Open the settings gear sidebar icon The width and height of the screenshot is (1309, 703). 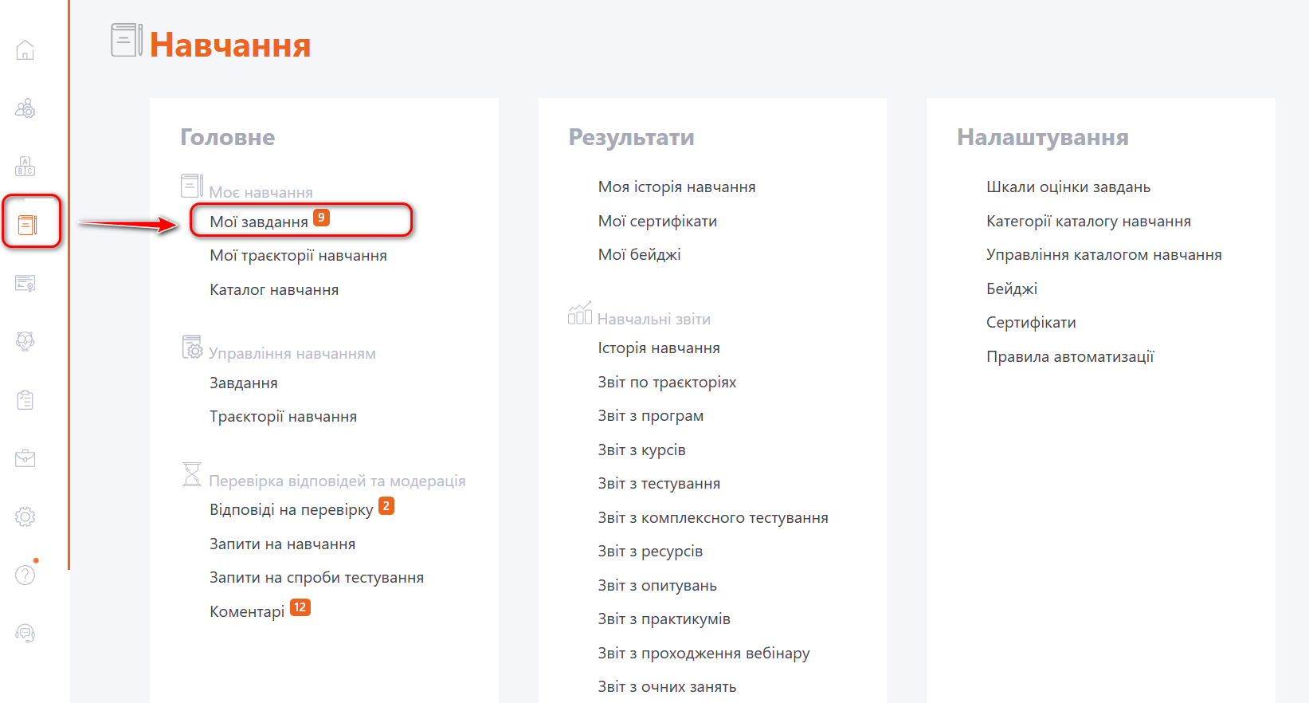click(x=25, y=516)
